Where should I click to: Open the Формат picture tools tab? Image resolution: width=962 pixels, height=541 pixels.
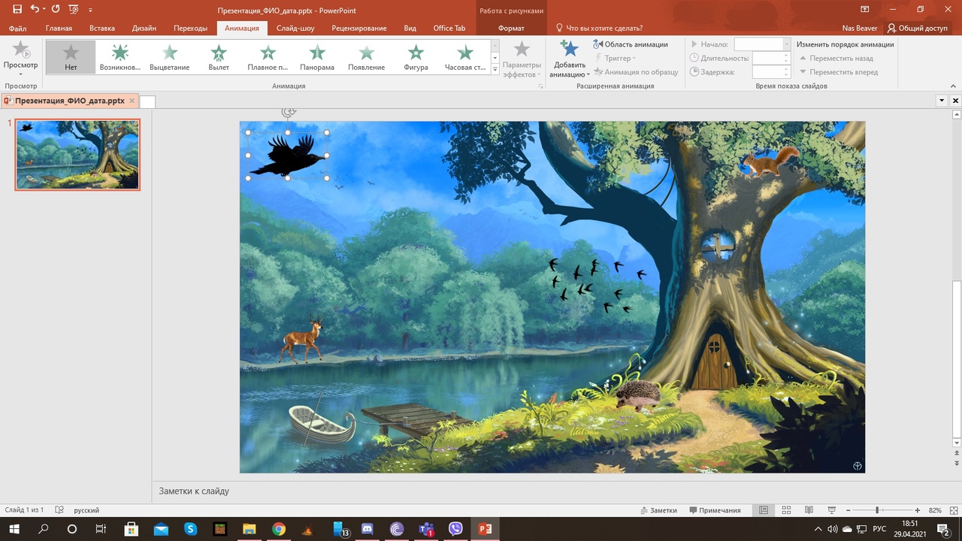[511, 29]
